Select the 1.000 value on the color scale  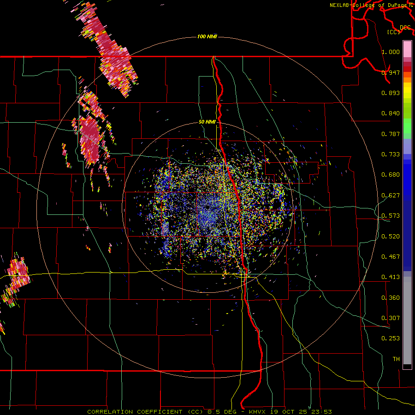click(x=391, y=52)
